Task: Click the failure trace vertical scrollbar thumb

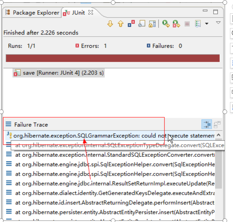Action: (219, 164)
